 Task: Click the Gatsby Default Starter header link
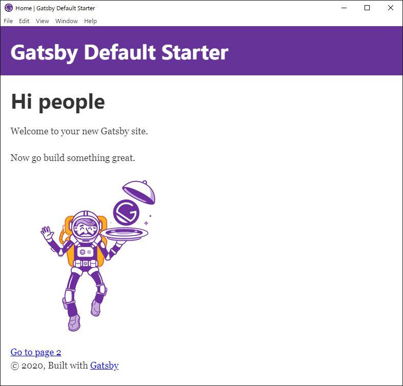coord(119,52)
